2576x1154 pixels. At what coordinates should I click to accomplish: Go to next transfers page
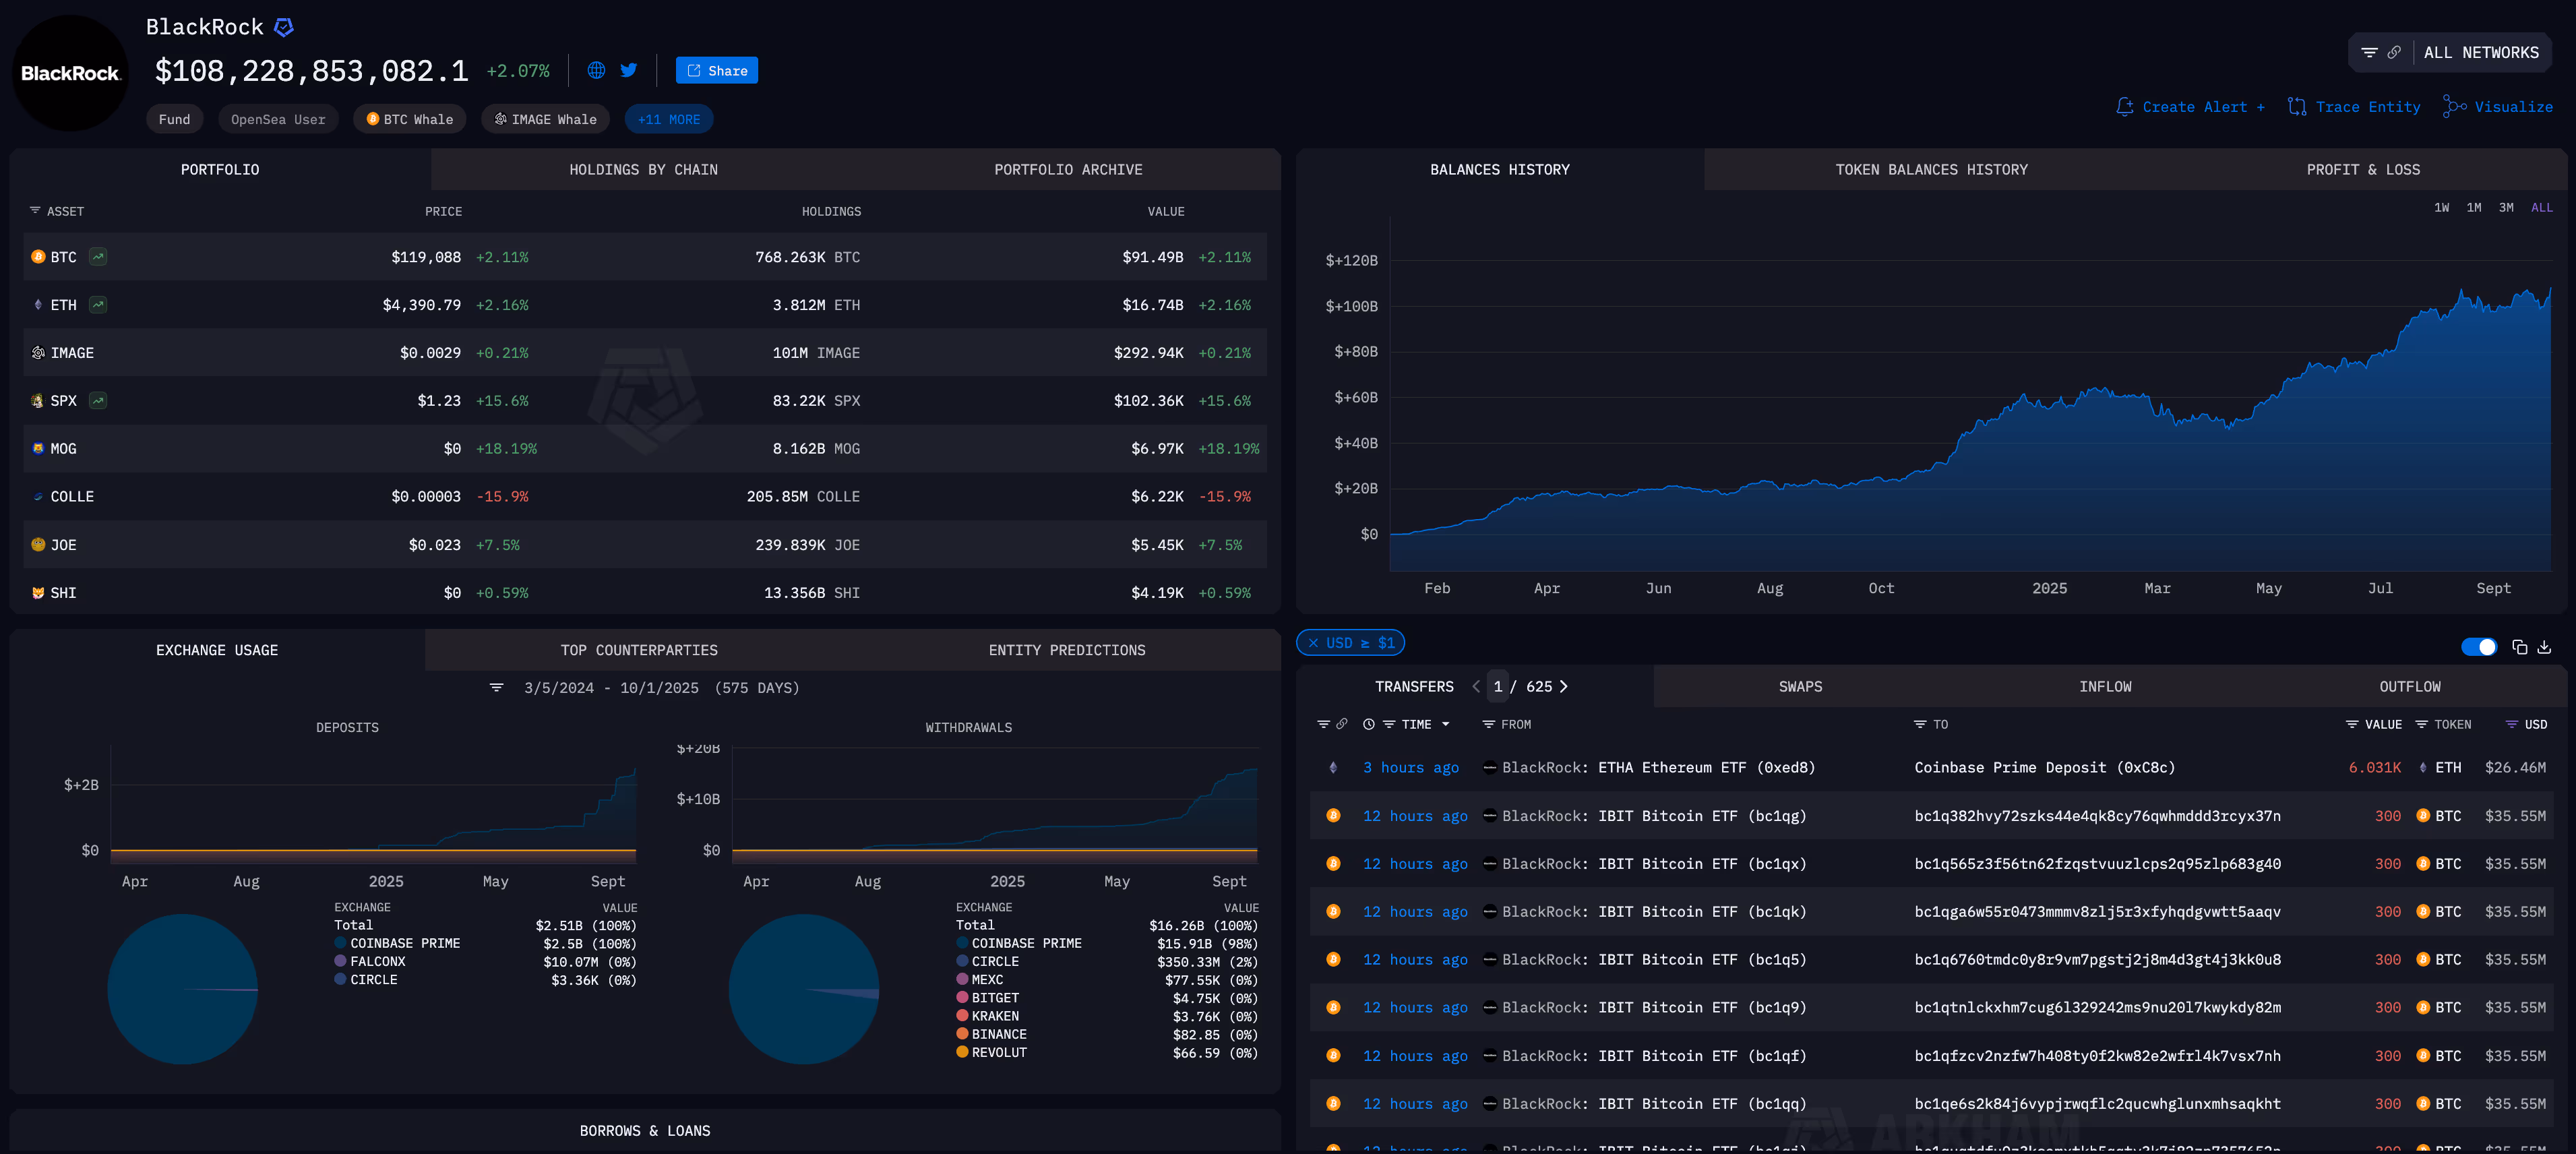pos(1563,686)
